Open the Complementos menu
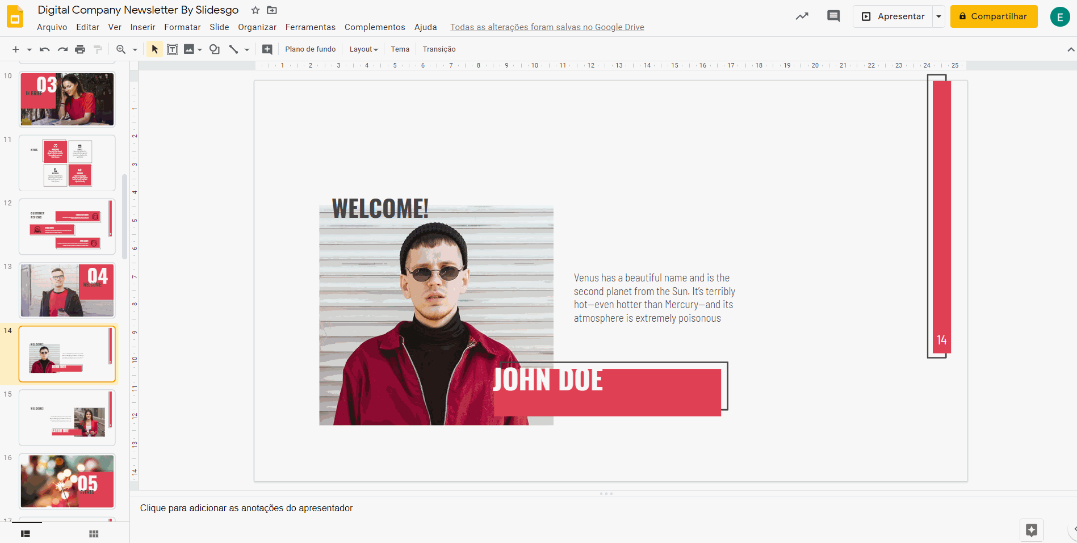The image size is (1077, 543). click(x=375, y=27)
